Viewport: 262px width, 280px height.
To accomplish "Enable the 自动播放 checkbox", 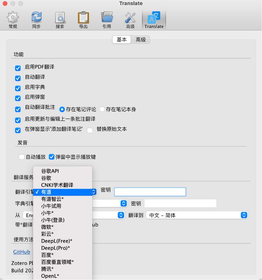I will 22,157.
